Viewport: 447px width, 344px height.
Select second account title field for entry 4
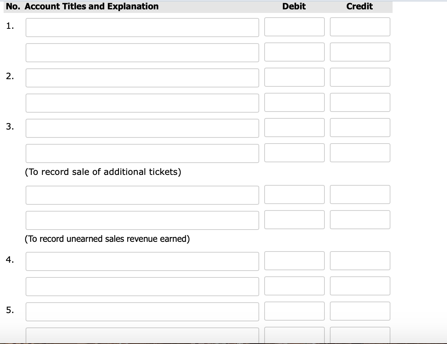coord(142,286)
